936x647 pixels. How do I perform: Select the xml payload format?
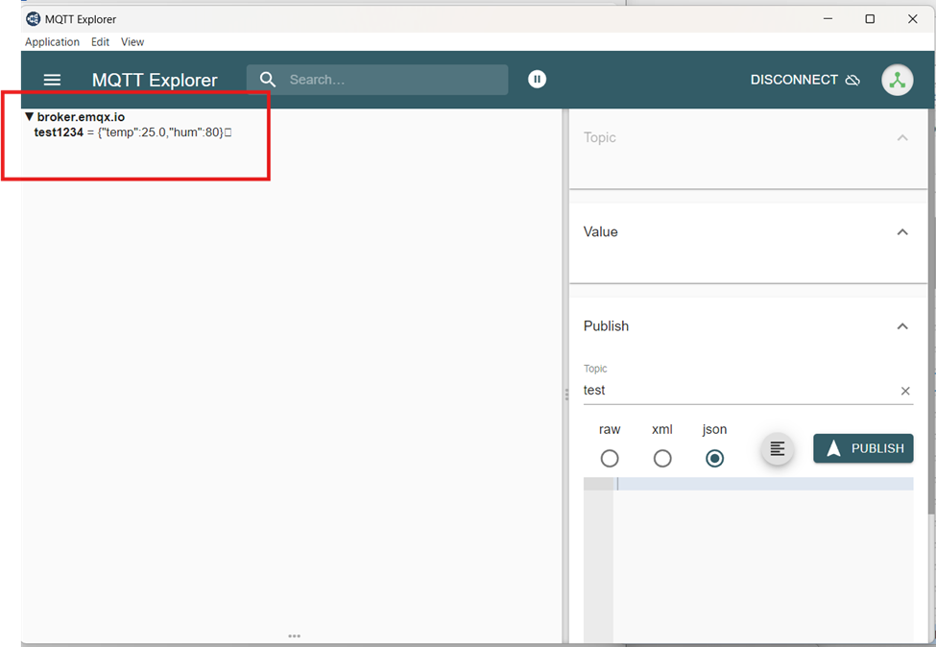662,459
